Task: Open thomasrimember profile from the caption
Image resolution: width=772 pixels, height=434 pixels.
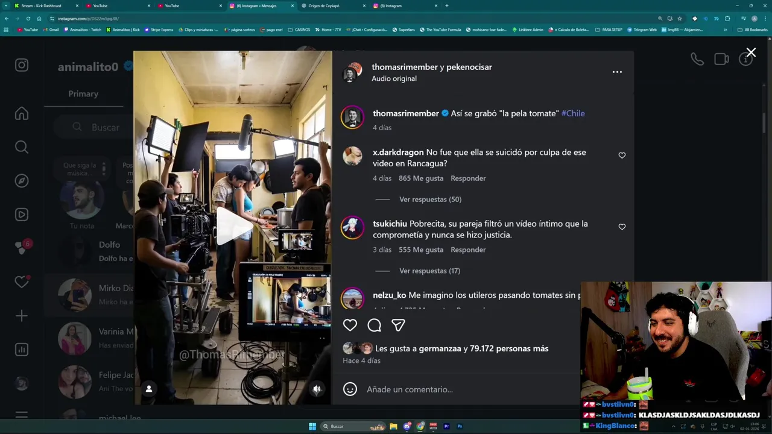Action: [406, 113]
